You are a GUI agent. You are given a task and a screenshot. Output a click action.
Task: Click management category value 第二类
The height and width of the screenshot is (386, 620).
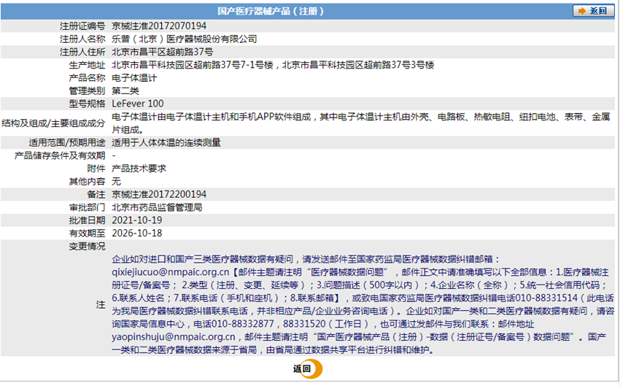point(125,90)
